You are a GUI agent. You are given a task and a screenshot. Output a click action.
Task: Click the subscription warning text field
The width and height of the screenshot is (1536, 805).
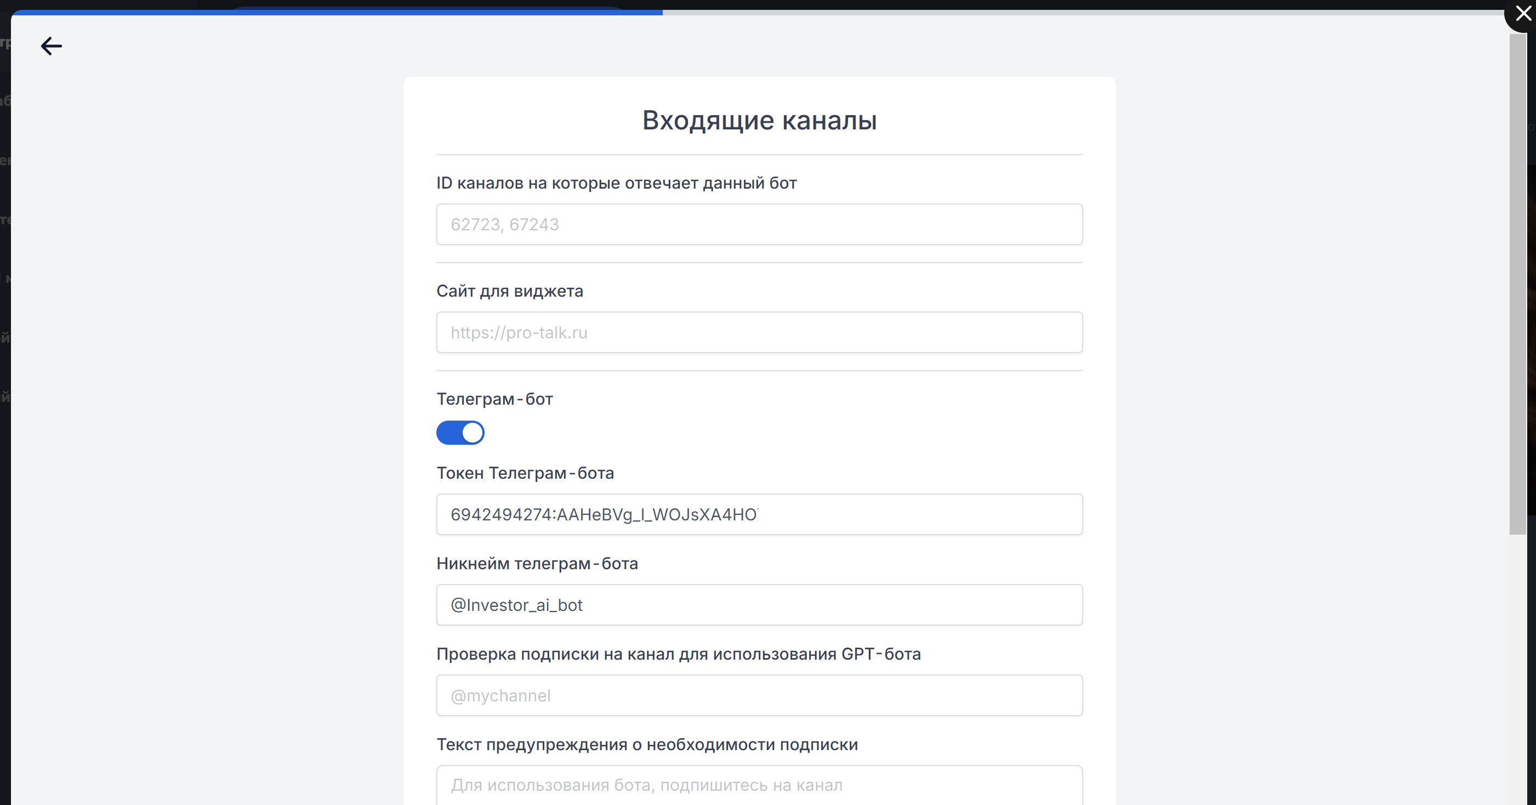pyautogui.click(x=759, y=785)
